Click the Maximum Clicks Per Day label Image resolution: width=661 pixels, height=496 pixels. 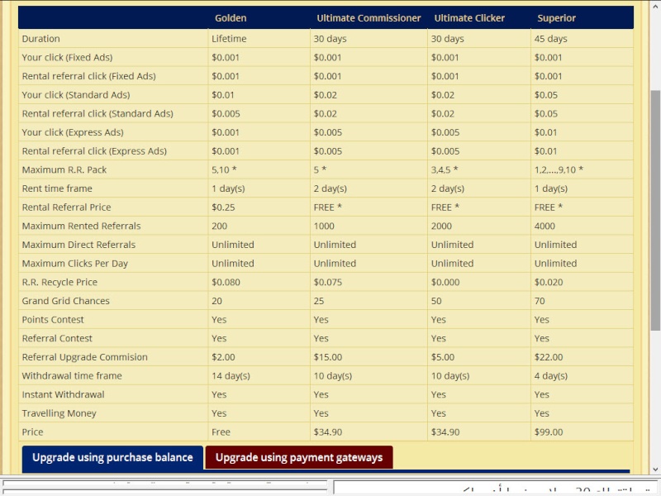[74, 263]
